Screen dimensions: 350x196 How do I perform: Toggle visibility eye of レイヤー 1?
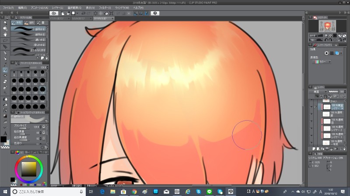311,135
